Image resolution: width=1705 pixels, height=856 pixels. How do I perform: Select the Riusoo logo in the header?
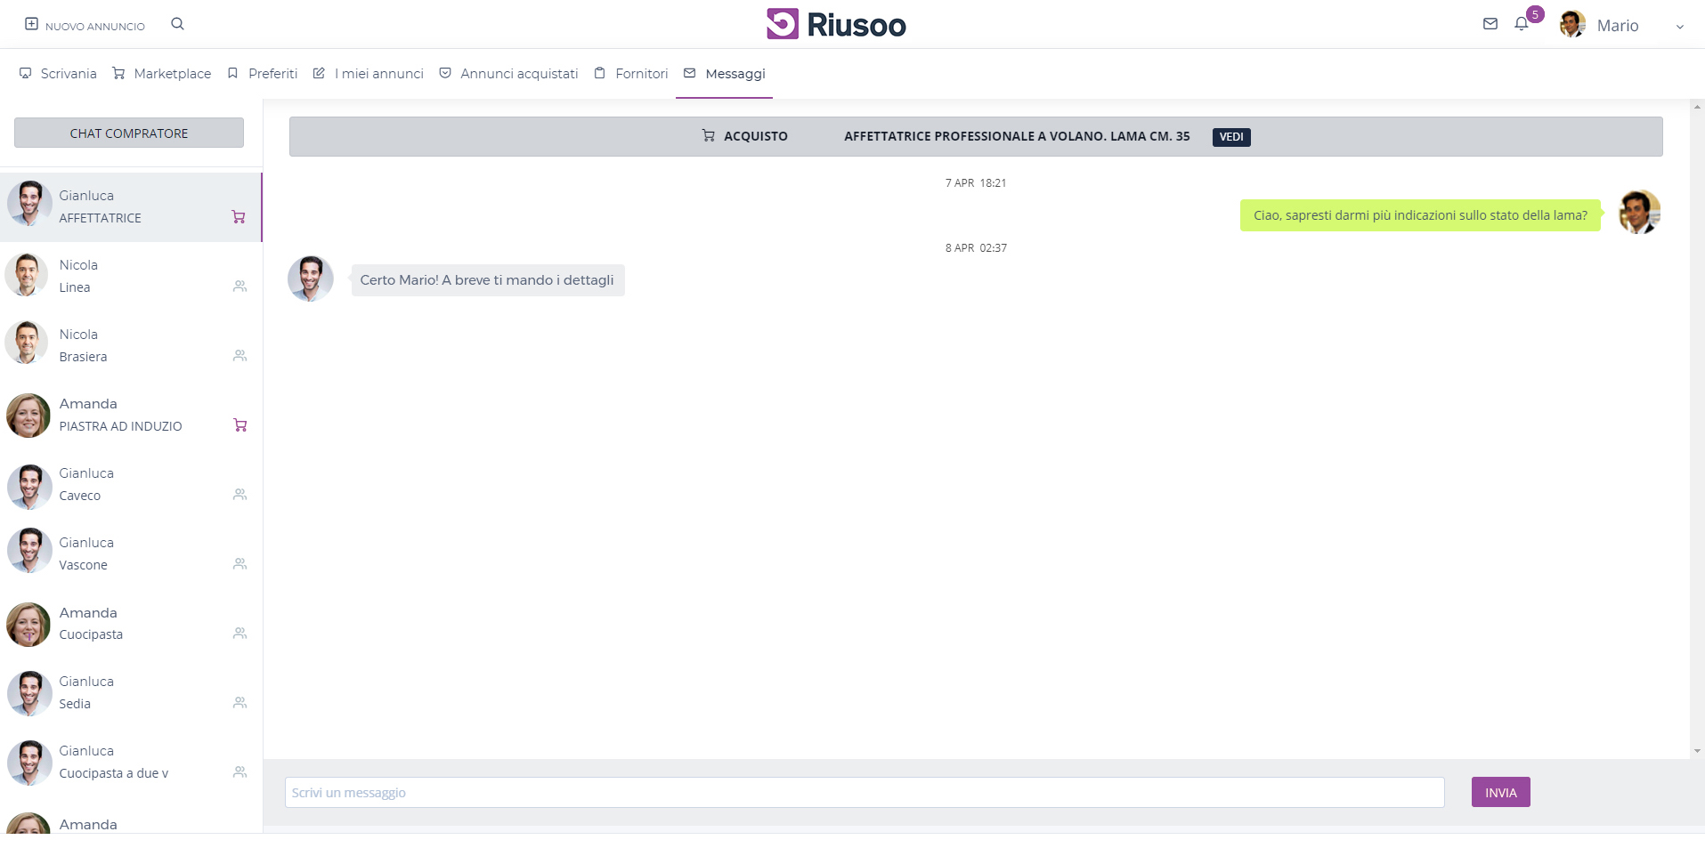click(x=835, y=24)
